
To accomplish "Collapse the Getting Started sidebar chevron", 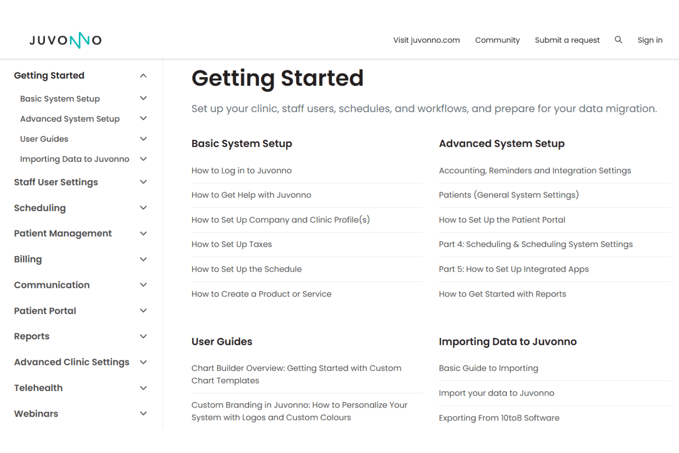I will coord(143,76).
